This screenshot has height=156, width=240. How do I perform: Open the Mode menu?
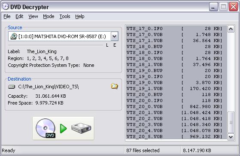point(49,16)
